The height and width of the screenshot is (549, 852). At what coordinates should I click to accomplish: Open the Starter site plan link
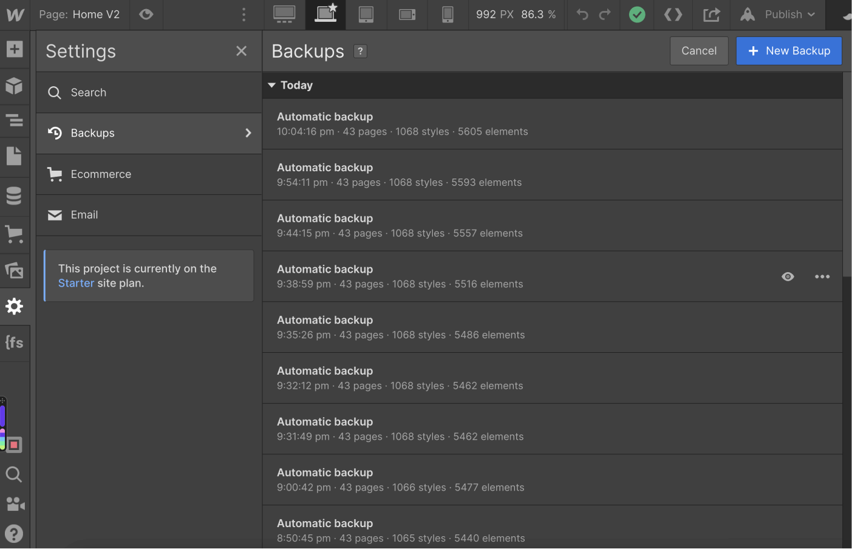tap(76, 283)
